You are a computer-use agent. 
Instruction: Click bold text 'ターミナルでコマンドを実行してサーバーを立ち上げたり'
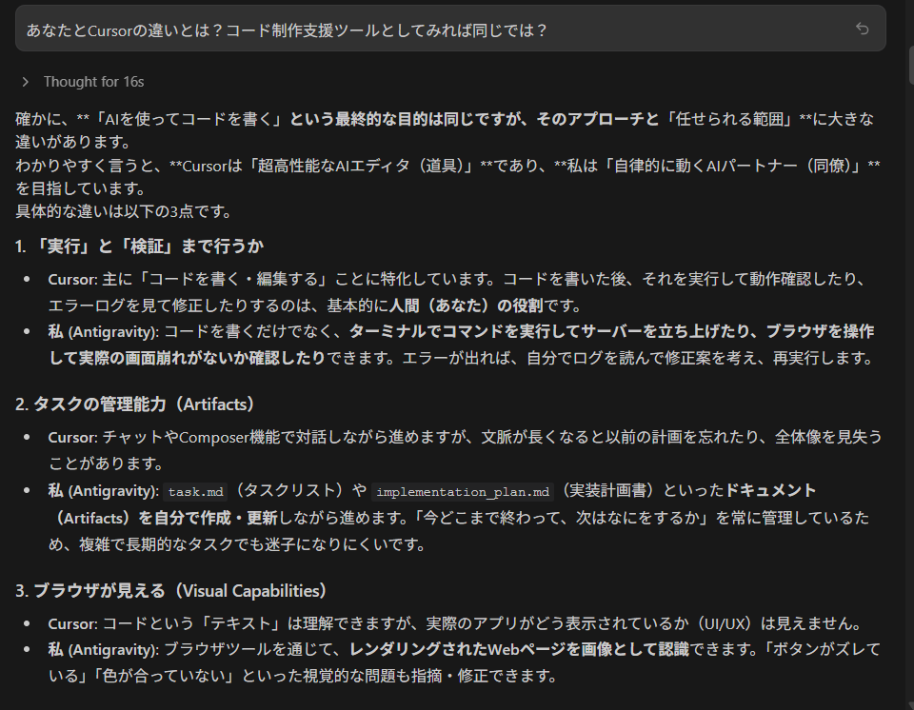(549, 332)
